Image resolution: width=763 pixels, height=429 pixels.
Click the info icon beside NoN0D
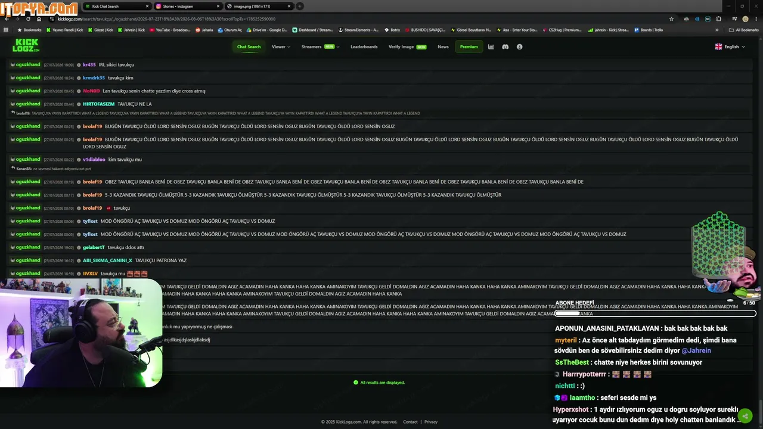[79, 91]
